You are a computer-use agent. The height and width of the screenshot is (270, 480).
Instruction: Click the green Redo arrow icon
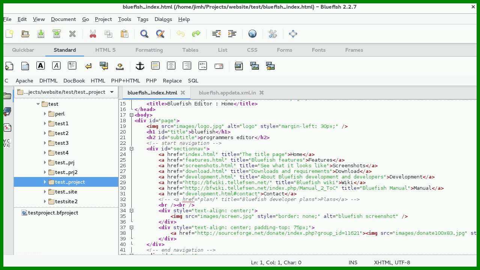pyautogui.click(x=196, y=34)
